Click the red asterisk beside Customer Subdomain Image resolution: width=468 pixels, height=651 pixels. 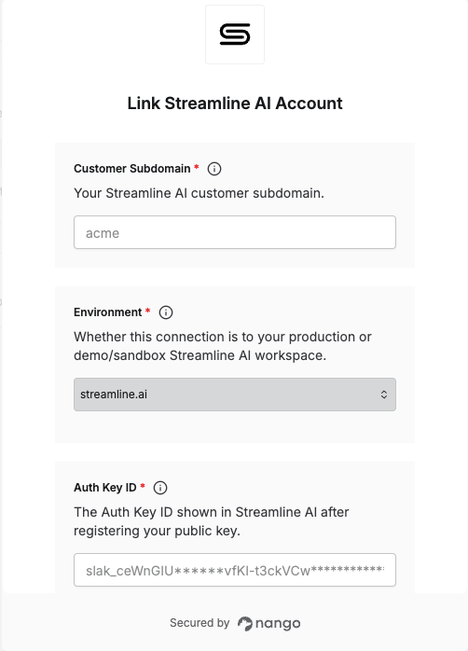coord(197,167)
